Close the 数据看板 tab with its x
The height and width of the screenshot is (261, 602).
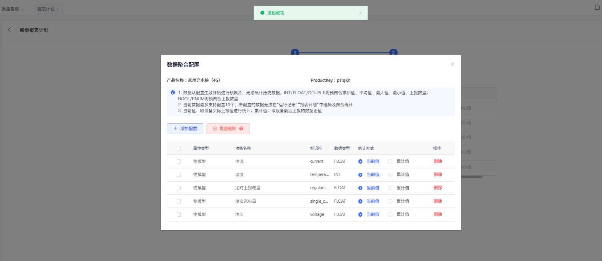click(x=22, y=9)
